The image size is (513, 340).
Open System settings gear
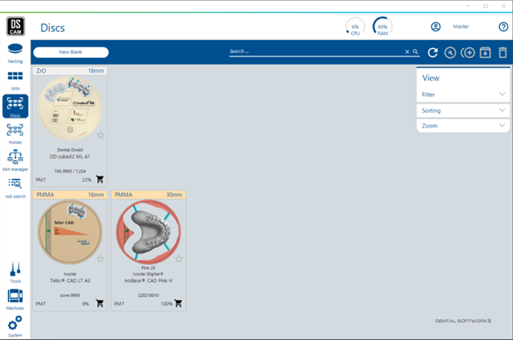pyautogui.click(x=15, y=325)
